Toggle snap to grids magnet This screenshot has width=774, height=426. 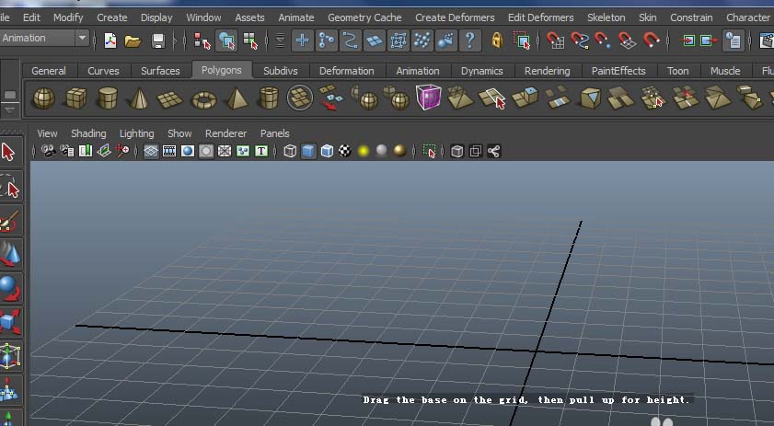click(555, 40)
